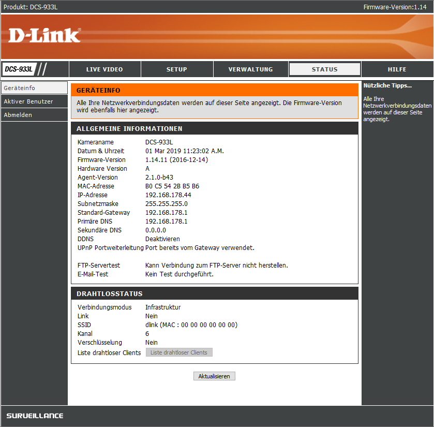
Task: Open Aktiver Benutzer in the sidebar
Action: [34, 101]
